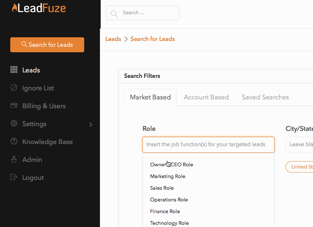Click the orange Search for Leads button

(47, 45)
